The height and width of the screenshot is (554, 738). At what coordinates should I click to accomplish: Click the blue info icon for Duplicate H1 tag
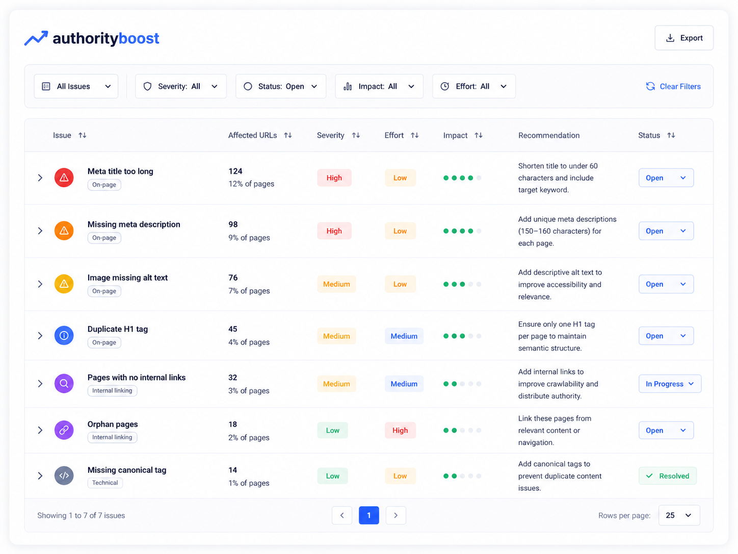64,336
